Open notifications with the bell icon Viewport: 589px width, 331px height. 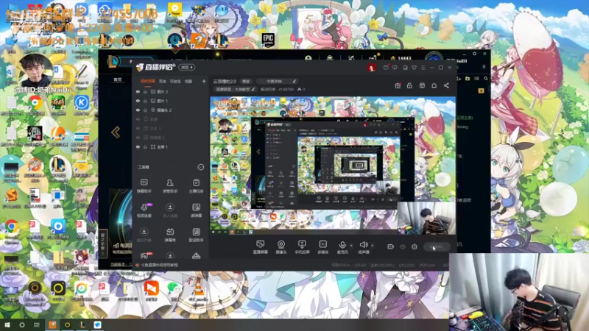434,85
